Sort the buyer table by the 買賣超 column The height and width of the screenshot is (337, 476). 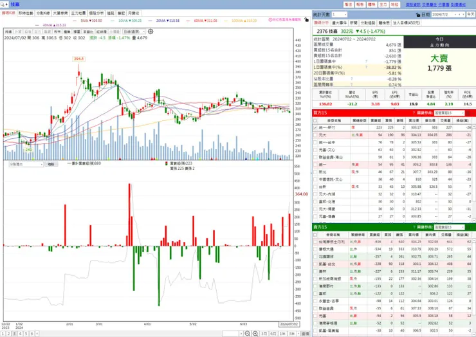(x=376, y=120)
